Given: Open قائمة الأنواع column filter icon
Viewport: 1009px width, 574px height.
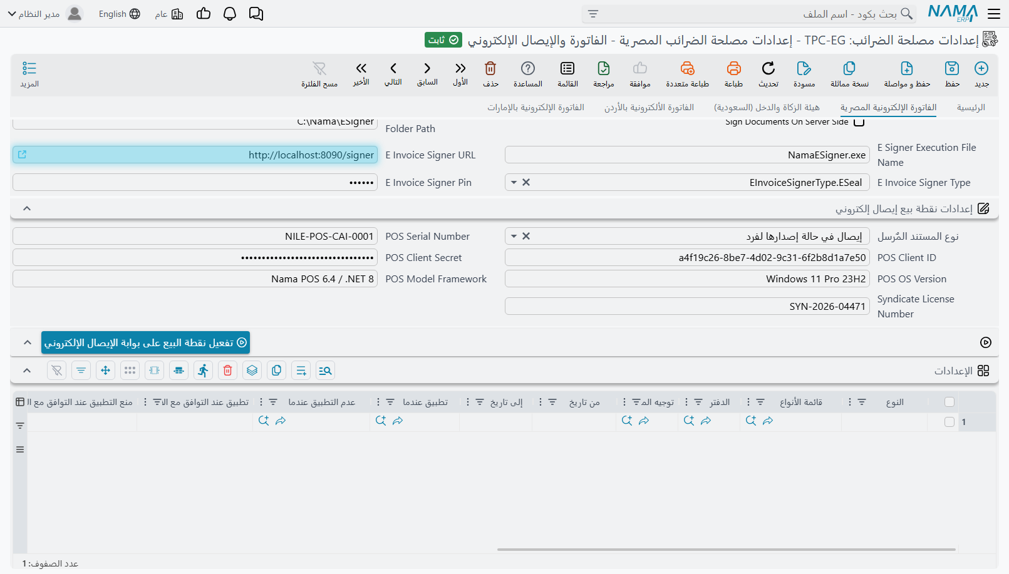Looking at the screenshot, I should click(x=760, y=402).
